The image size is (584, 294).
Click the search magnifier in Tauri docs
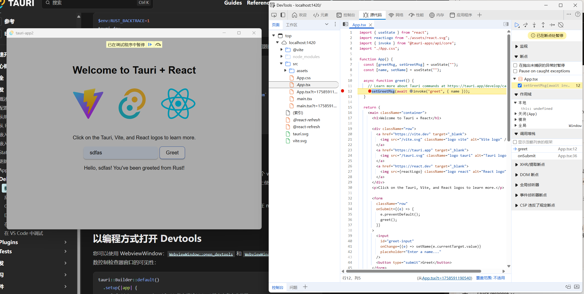[48, 3]
